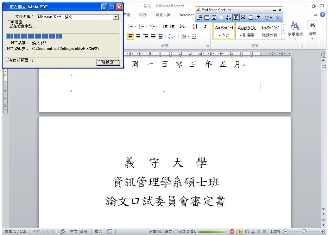The width and height of the screenshot is (328, 235).
Task: Switch to Print Layout view
Action: click(x=241, y=232)
